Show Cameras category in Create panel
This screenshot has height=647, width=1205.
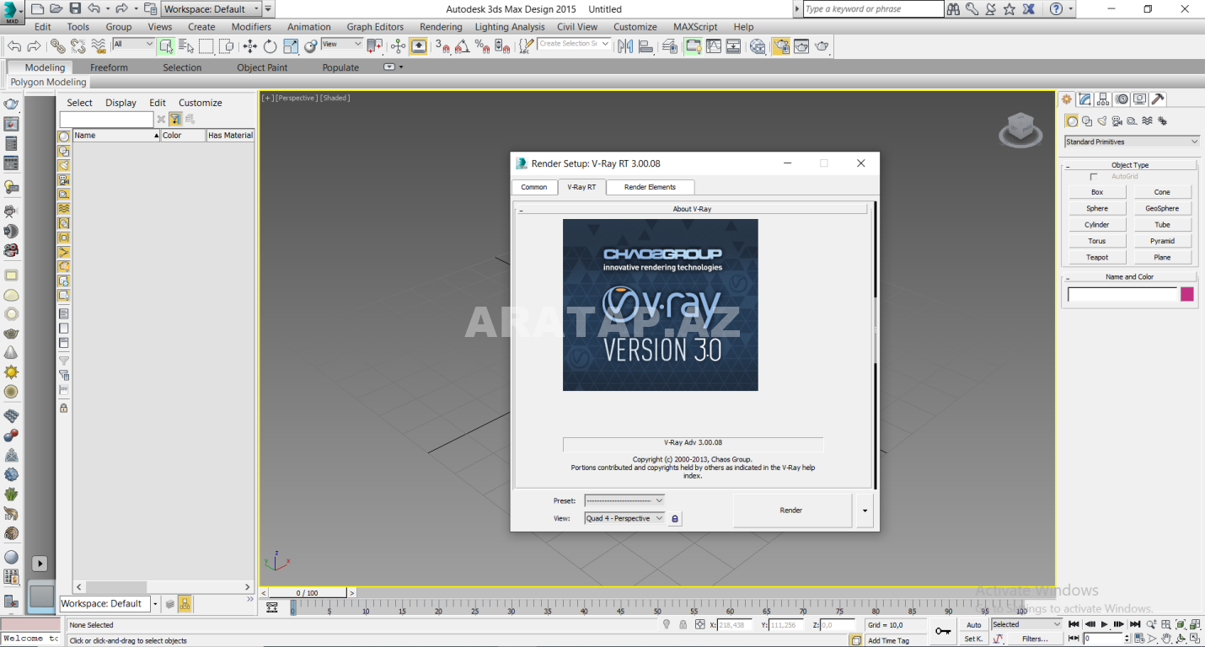click(1117, 121)
